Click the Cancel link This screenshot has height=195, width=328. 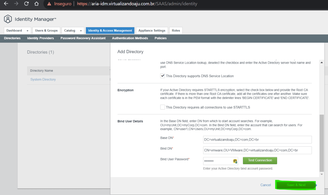pyautogui.click(x=265, y=185)
